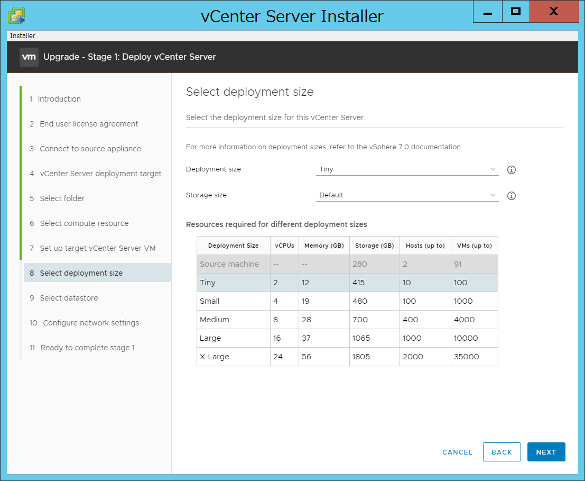Click vCPUs value 16 in Large row
Viewport: 585px width, 481px height.
click(277, 338)
